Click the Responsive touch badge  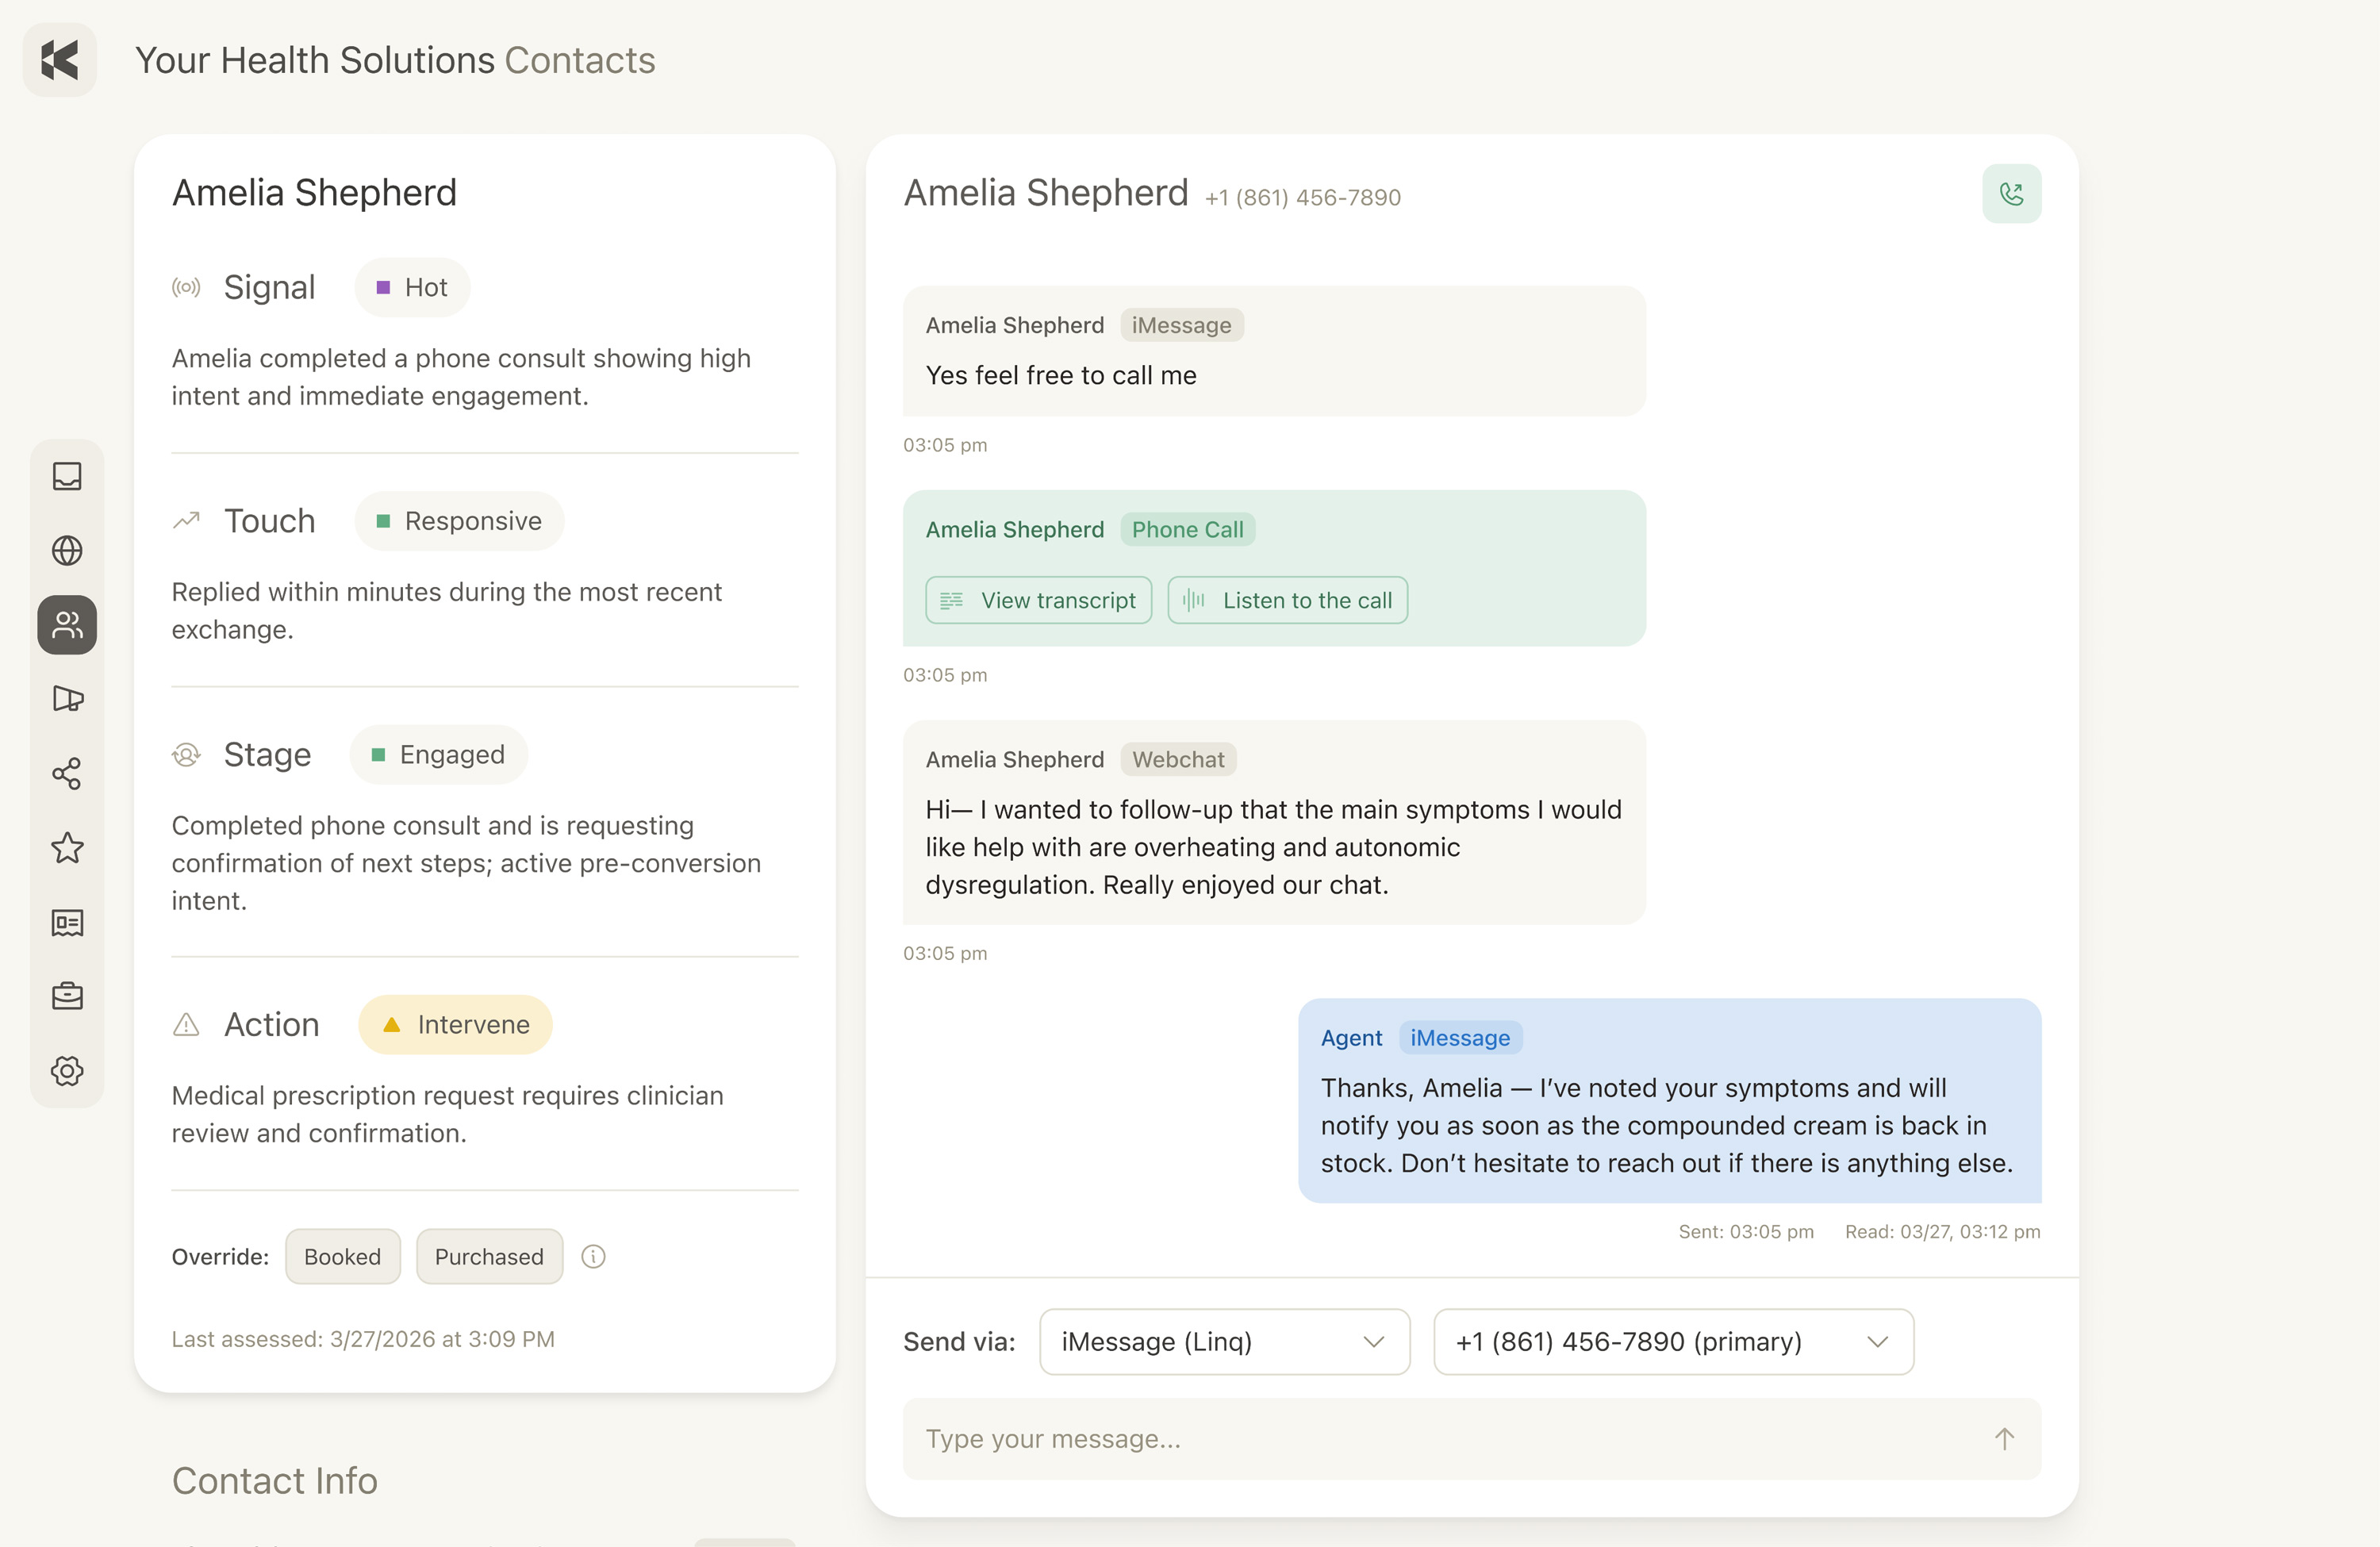(x=459, y=521)
